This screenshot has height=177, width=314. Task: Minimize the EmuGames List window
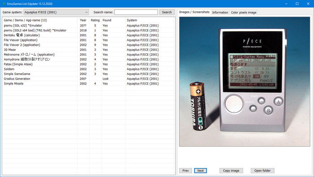coord(286,4)
